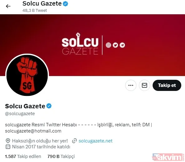Click the Instagram icon in banner
Screen dimensions: 185x162
tap(108, 45)
